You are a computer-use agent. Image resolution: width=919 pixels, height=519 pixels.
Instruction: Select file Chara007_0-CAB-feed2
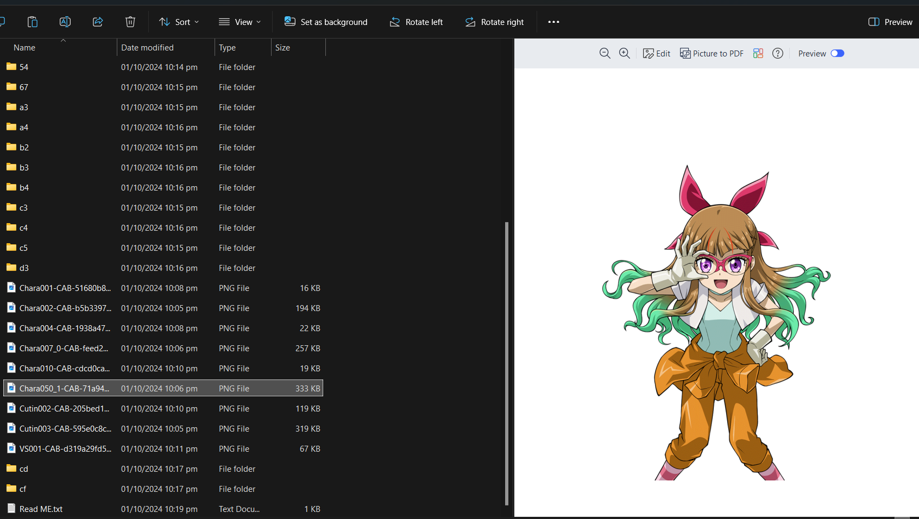pos(163,349)
